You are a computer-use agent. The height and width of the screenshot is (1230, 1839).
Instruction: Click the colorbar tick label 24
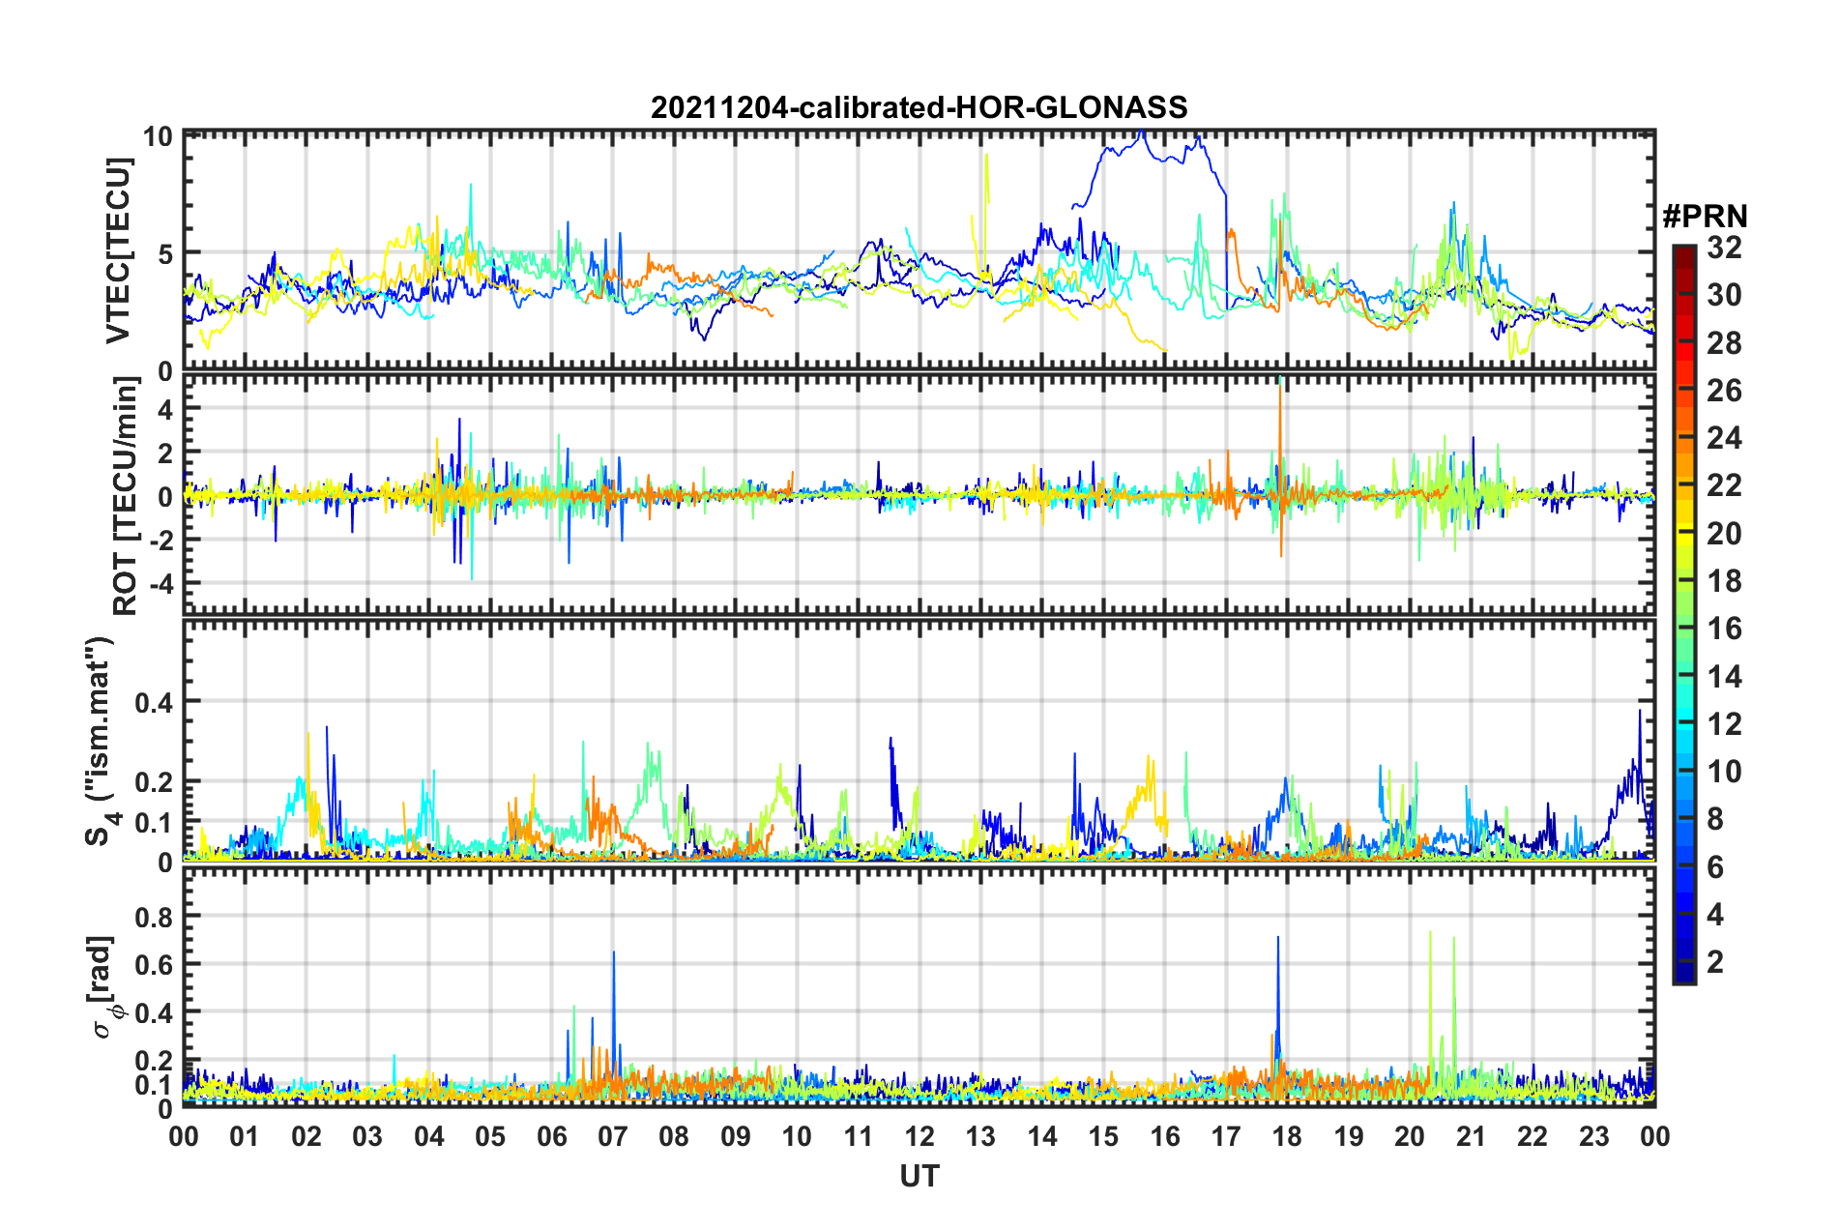click(1724, 438)
